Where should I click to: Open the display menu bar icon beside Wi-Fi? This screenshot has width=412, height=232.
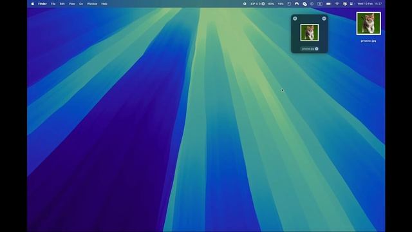coord(345,4)
